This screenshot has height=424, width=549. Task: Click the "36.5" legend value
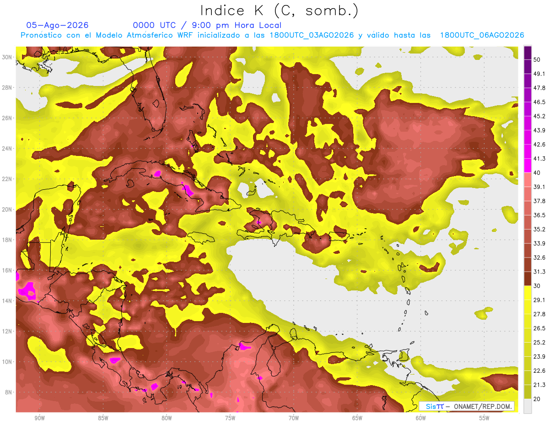(x=540, y=215)
